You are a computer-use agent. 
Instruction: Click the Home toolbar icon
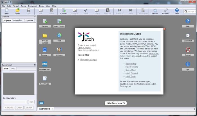[155, 12]
